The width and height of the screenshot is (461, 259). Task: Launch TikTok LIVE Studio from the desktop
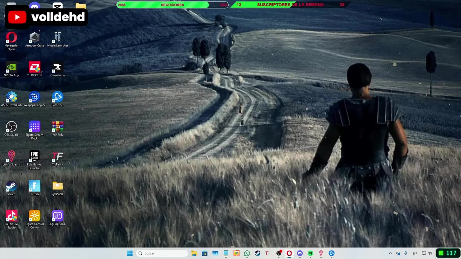point(12,220)
